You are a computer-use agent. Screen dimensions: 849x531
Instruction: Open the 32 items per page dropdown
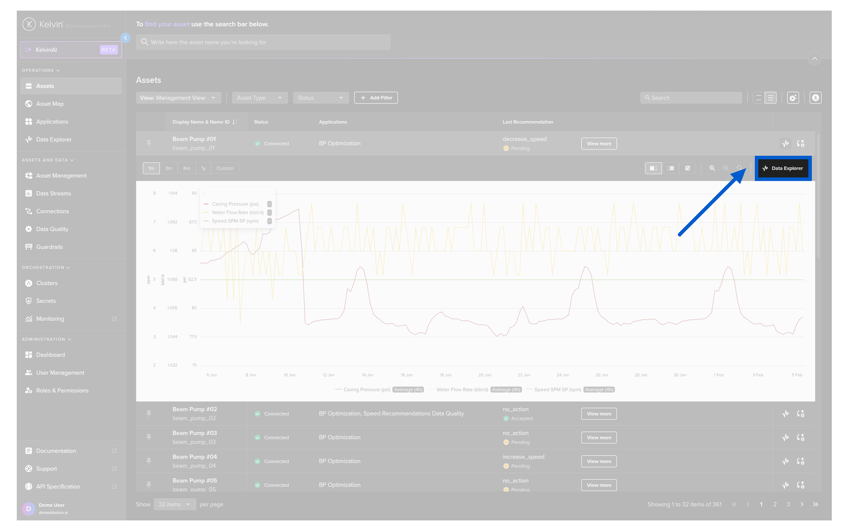click(175, 504)
